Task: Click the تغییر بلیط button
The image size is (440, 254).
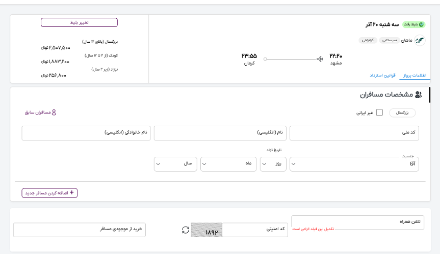Action: click(79, 22)
